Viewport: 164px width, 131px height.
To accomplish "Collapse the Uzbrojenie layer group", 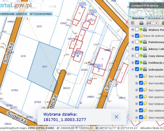I will point(133,69).
